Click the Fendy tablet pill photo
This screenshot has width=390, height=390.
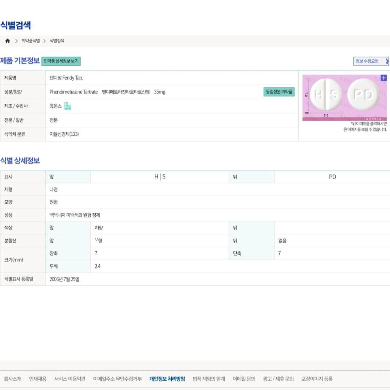(344, 97)
